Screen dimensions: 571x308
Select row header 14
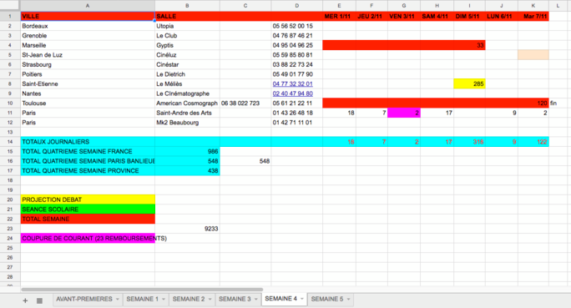click(x=10, y=142)
